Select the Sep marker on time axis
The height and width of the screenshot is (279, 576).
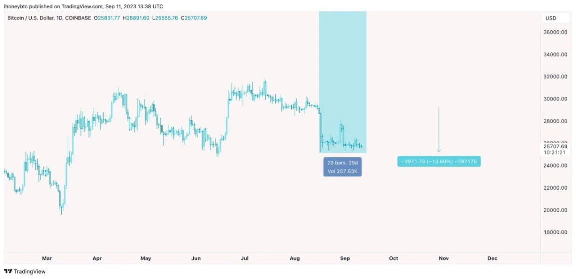344,258
